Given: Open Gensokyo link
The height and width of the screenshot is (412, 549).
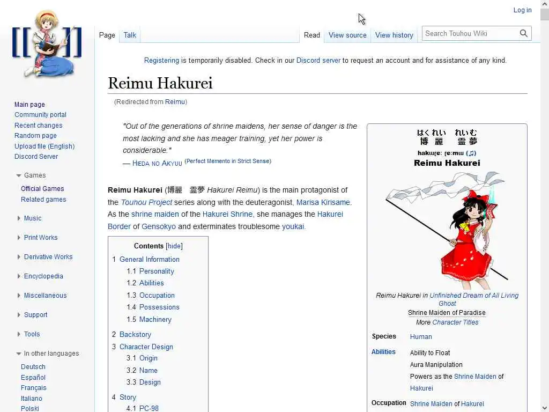Looking at the screenshot, I should (x=159, y=226).
